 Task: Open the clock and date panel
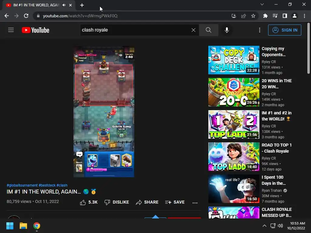[x=296, y=226]
